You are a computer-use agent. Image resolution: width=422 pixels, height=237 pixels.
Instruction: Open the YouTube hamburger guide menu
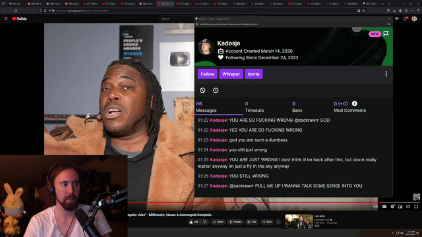click(x=6, y=18)
